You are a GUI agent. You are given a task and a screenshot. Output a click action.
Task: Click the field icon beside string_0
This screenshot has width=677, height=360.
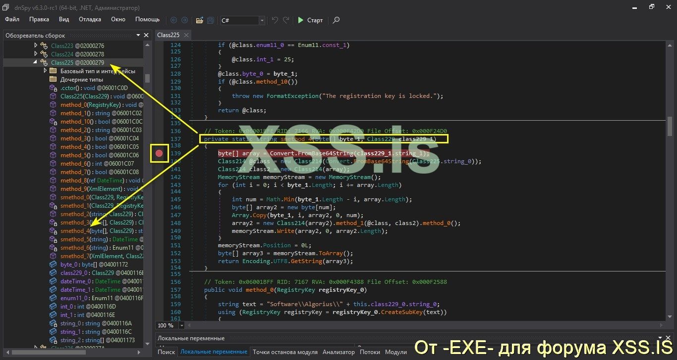coord(53,323)
